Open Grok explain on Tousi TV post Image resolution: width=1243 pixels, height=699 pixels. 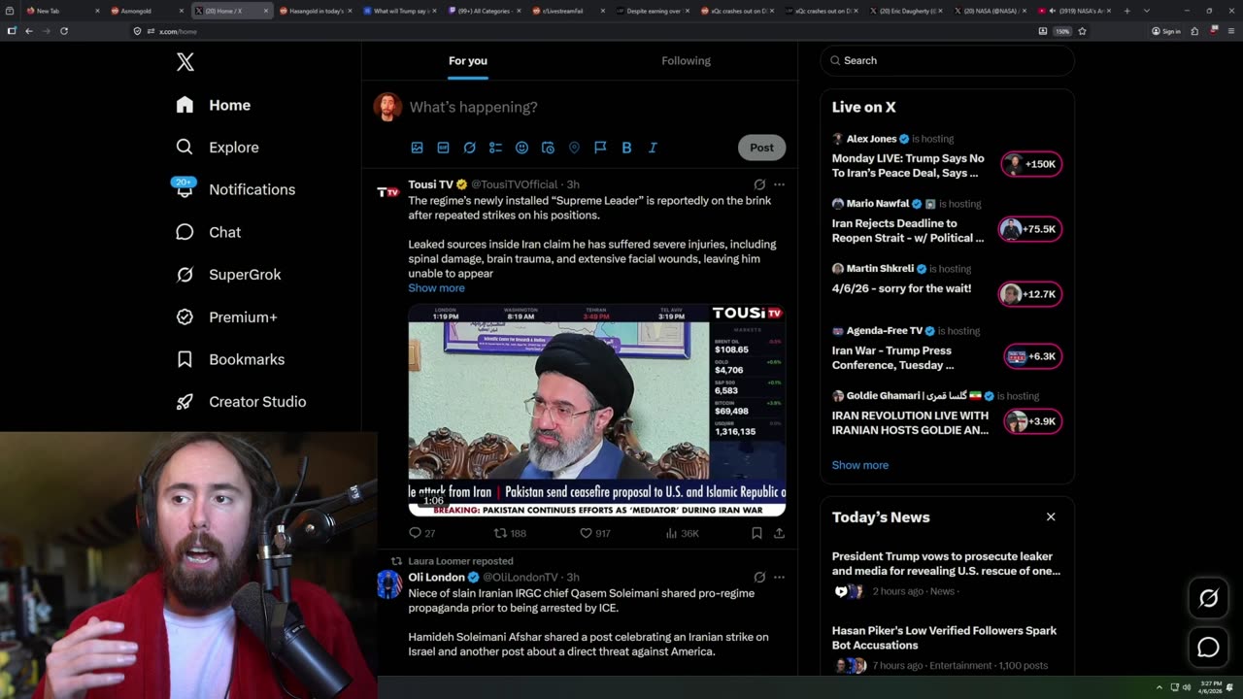[x=759, y=184]
